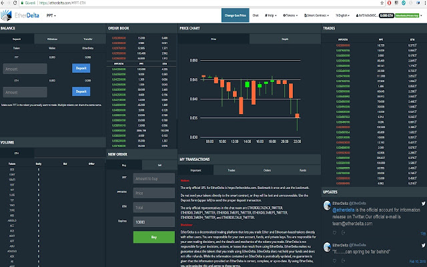The image size is (427, 267).
Task: Click the Price field in New Order
Action: point(154,193)
